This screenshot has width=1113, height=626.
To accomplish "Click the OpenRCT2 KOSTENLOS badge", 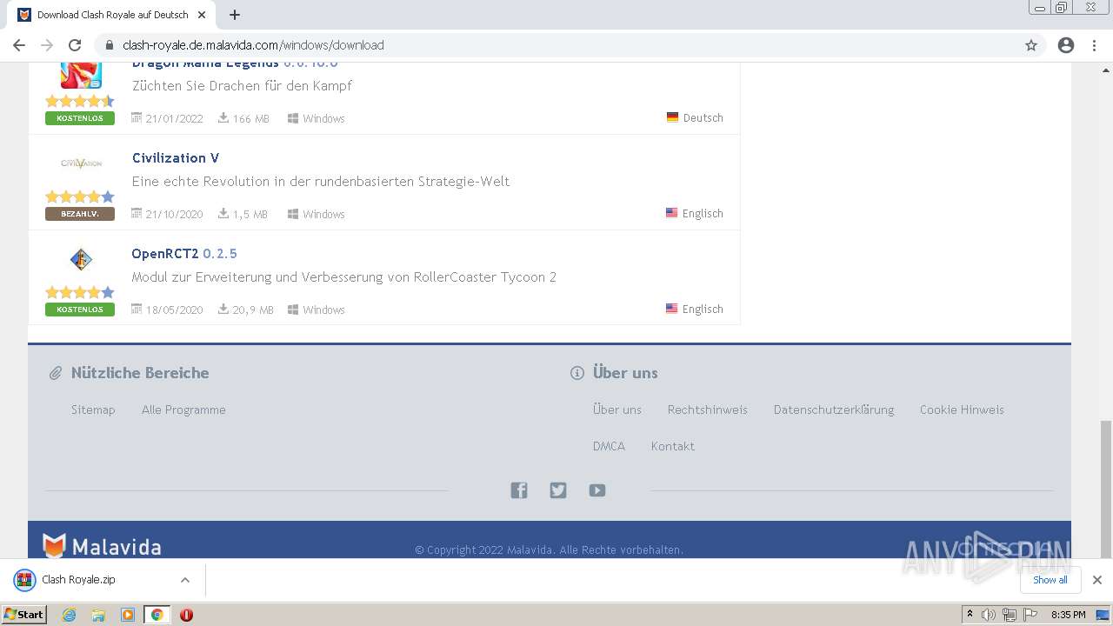I will click(80, 310).
